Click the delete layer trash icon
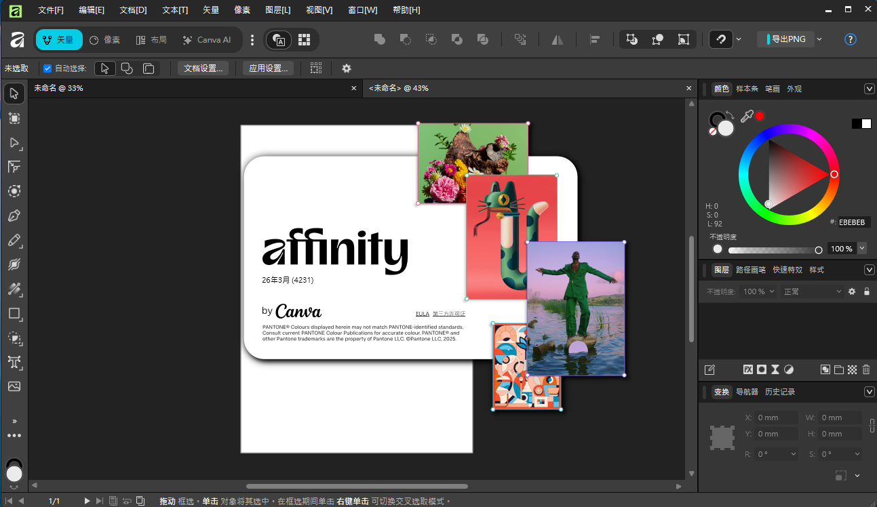The width and height of the screenshot is (877, 507). click(x=866, y=369)
